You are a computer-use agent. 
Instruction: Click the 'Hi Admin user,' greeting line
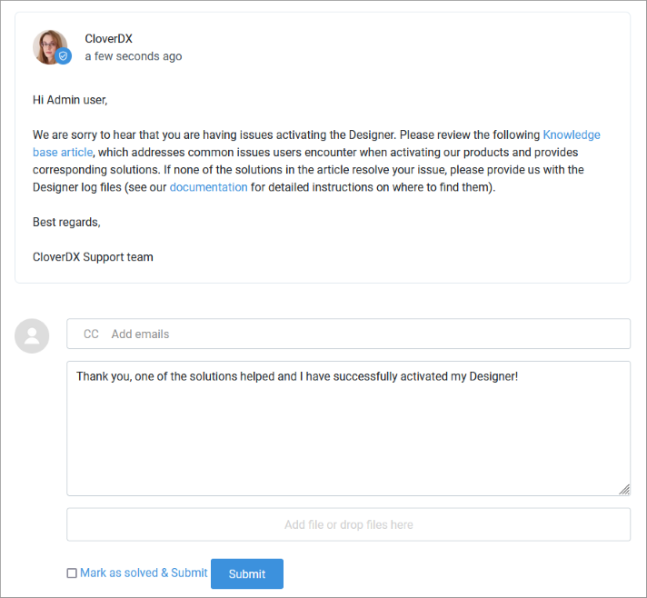coord(70,100)
